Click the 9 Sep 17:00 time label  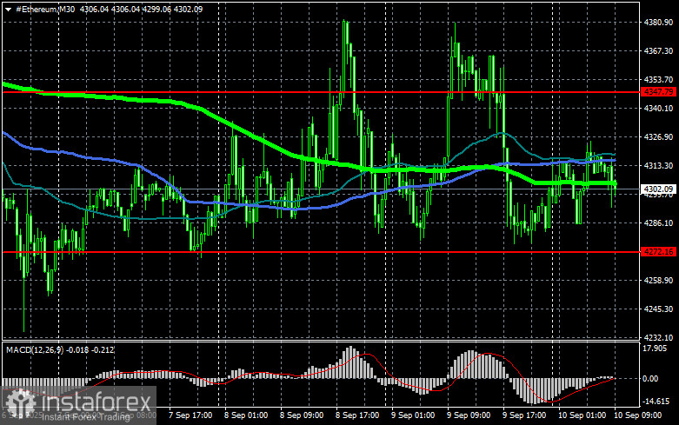coord(524,415)
